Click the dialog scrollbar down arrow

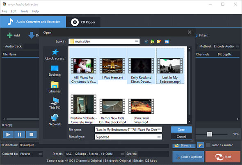coord(189,122)
